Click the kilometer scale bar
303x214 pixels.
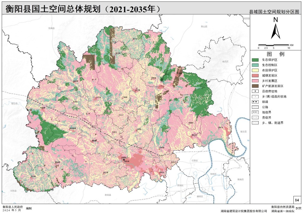pyautogui.click(x=274, y=45)
